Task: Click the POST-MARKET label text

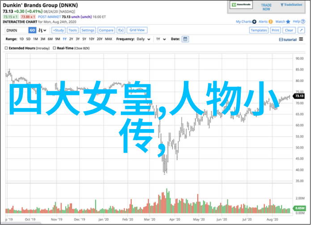Action: (49, 17)
